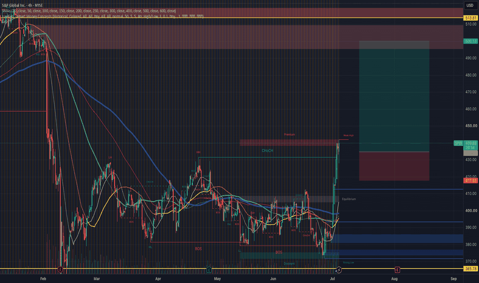Select the SMAs indicator legend

click(89, 11)
